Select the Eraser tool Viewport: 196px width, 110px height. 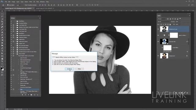coord(2,38)
